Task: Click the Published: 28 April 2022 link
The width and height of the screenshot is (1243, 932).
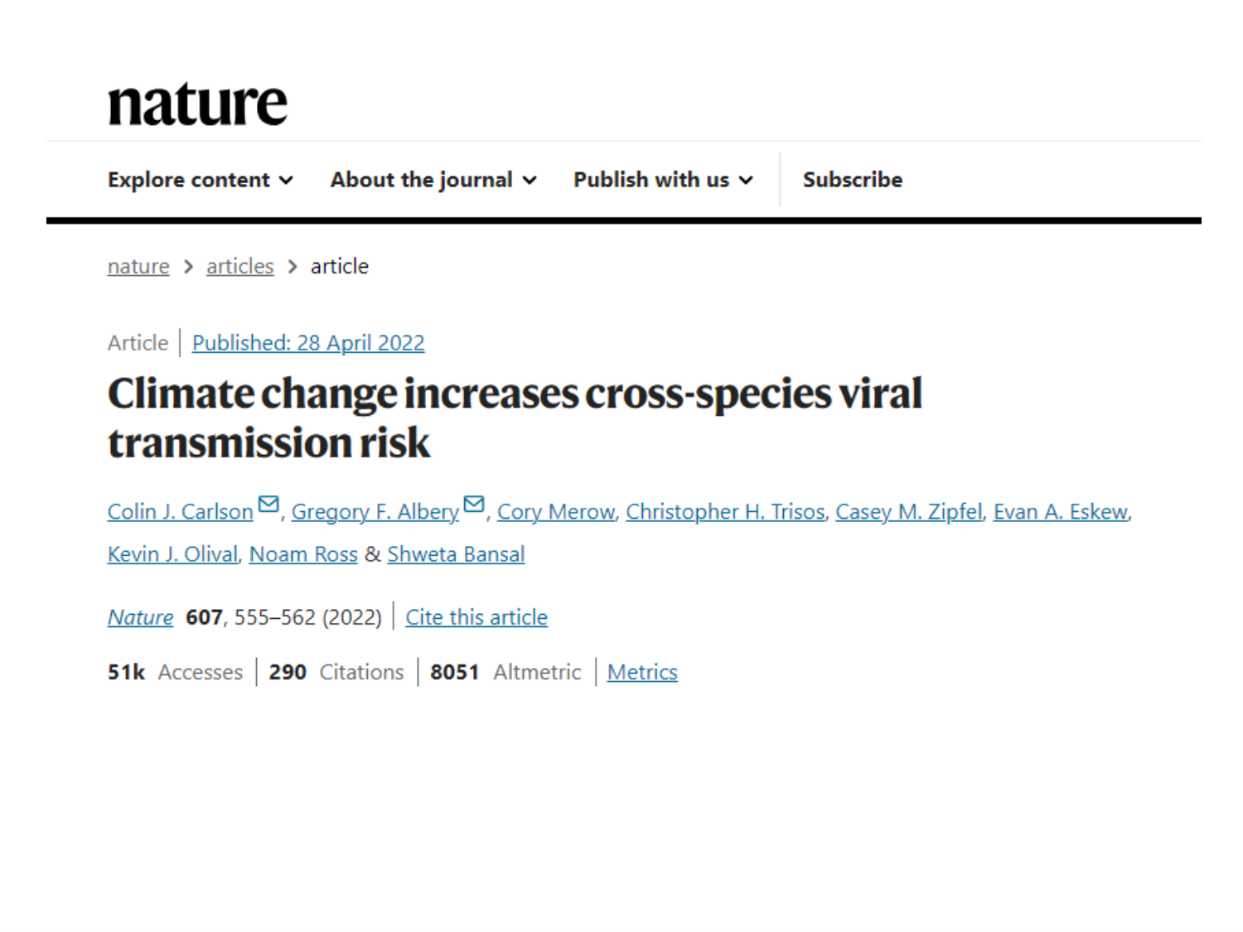Action: 308,343
